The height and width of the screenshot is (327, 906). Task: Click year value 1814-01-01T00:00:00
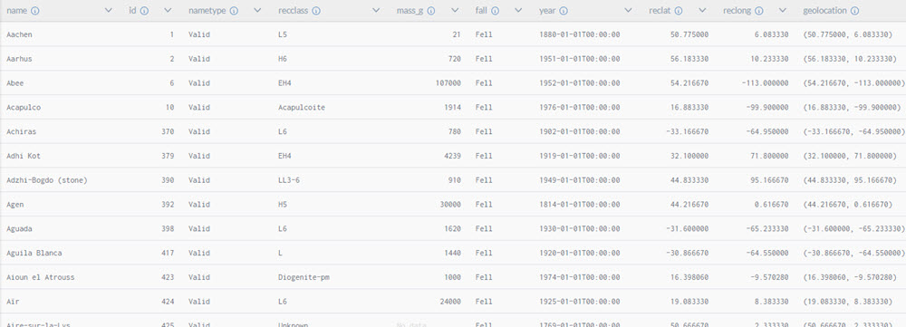[x=580, y=205]
